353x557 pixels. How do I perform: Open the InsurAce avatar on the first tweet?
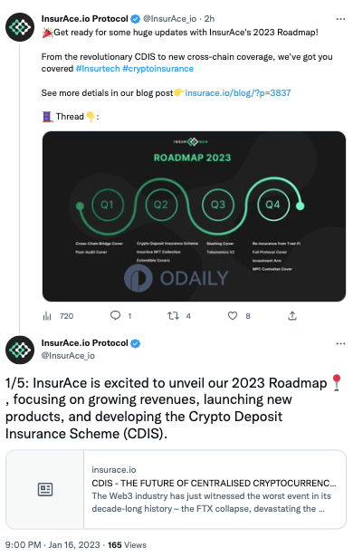(x=20, y=27)
